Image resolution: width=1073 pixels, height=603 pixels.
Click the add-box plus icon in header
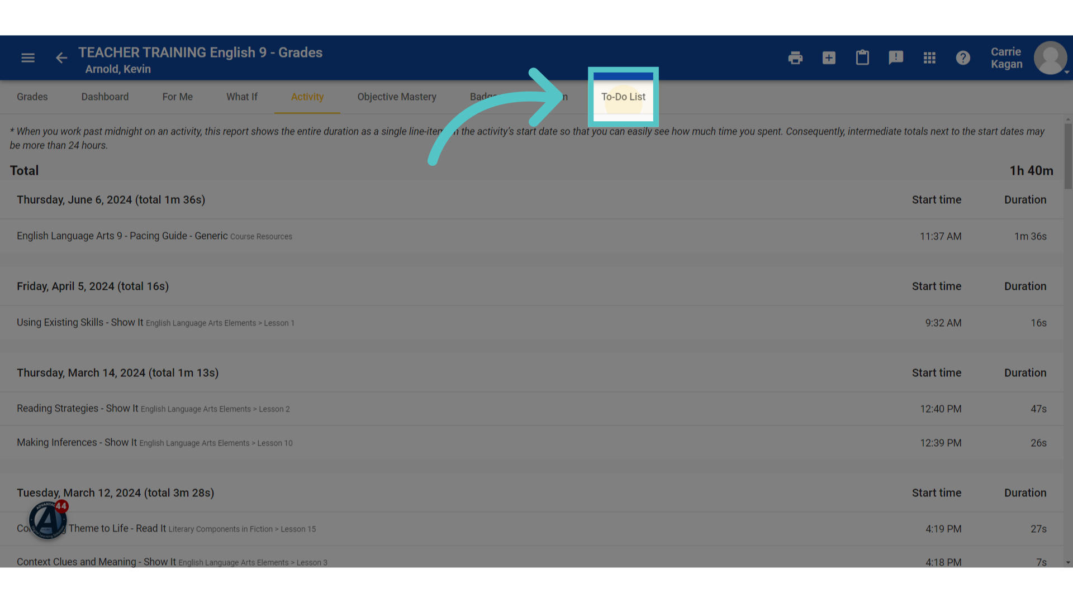[829, 58]
